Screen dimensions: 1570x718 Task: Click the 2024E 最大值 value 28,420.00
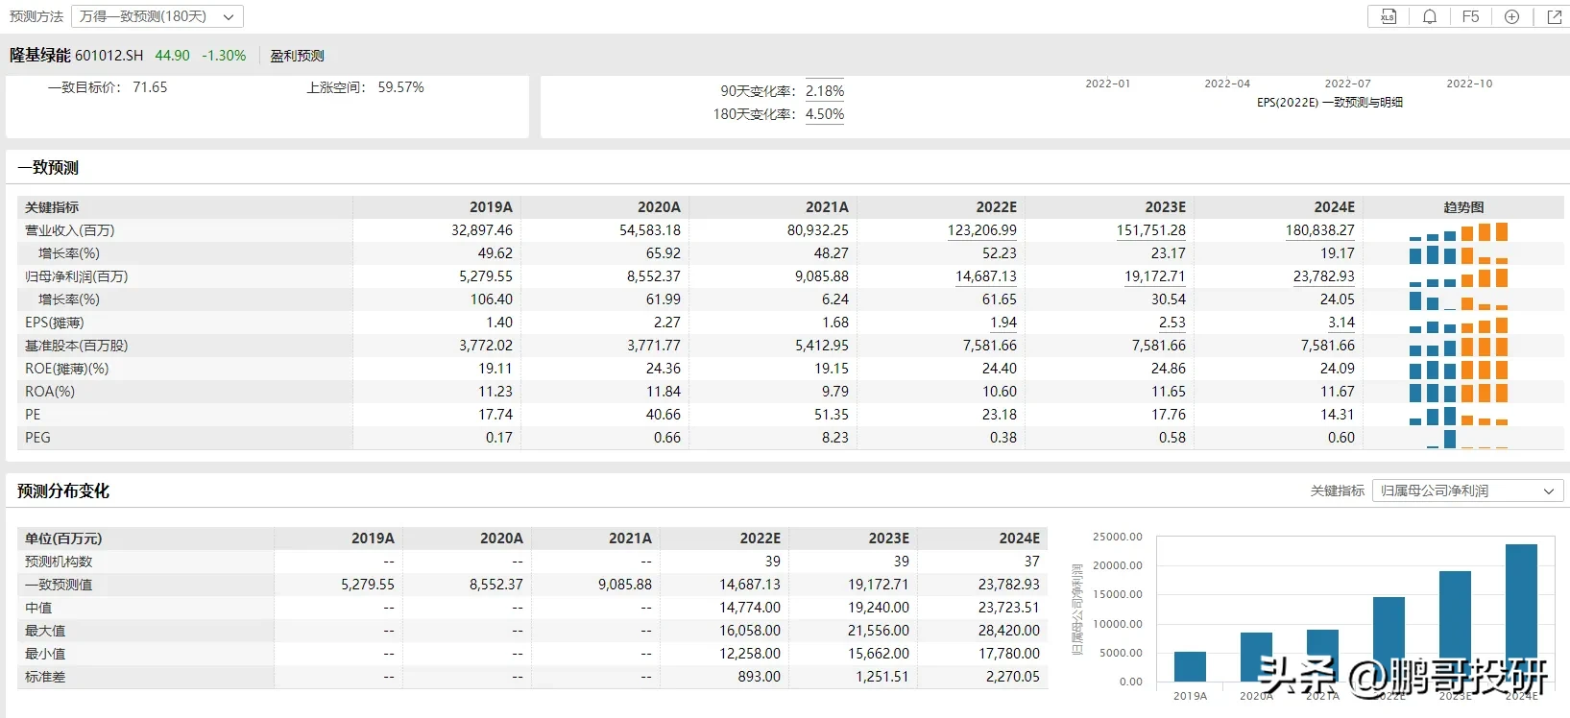tap(1009, 631)
